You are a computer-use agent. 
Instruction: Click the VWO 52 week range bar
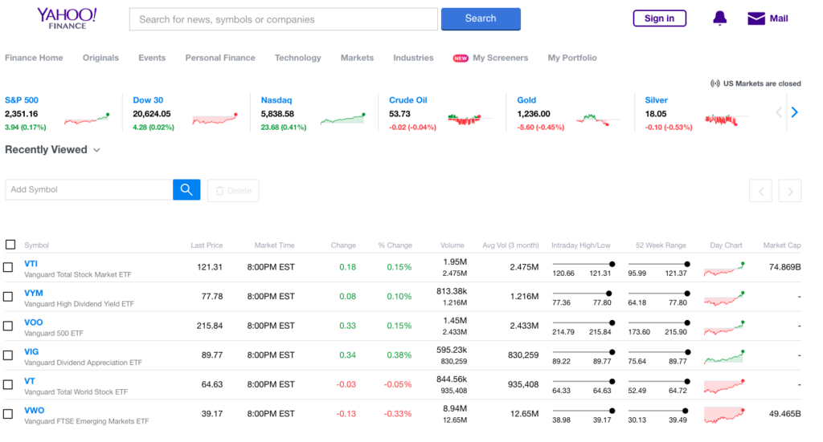point(658,411)
